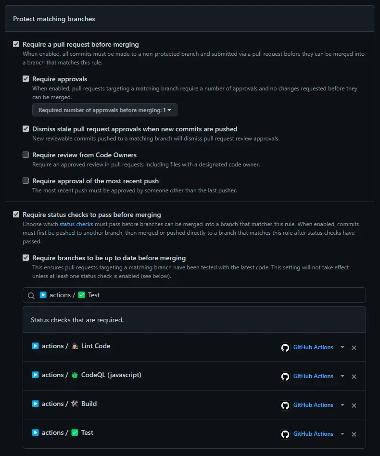Click the GitHub octocat logo next to Build
This screenshot has height=456, width=380.
[285, 405]
